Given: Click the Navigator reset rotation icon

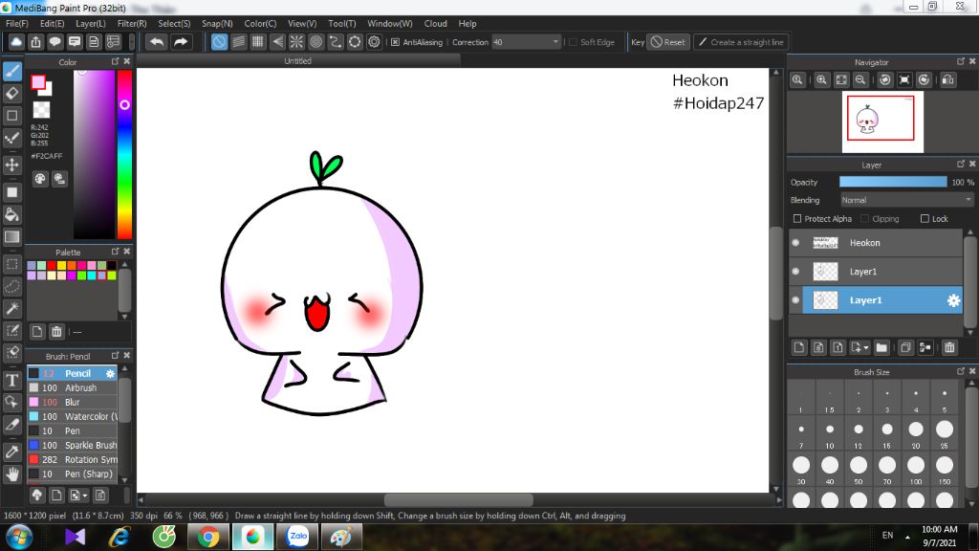Looking at the screenshot, I should (x=904, y=80).
